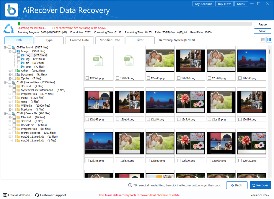Image resolution: width=274 pixels, height=199 pixels.
Task: Open the Menu in the title bar
Action: tap(241, 4)
